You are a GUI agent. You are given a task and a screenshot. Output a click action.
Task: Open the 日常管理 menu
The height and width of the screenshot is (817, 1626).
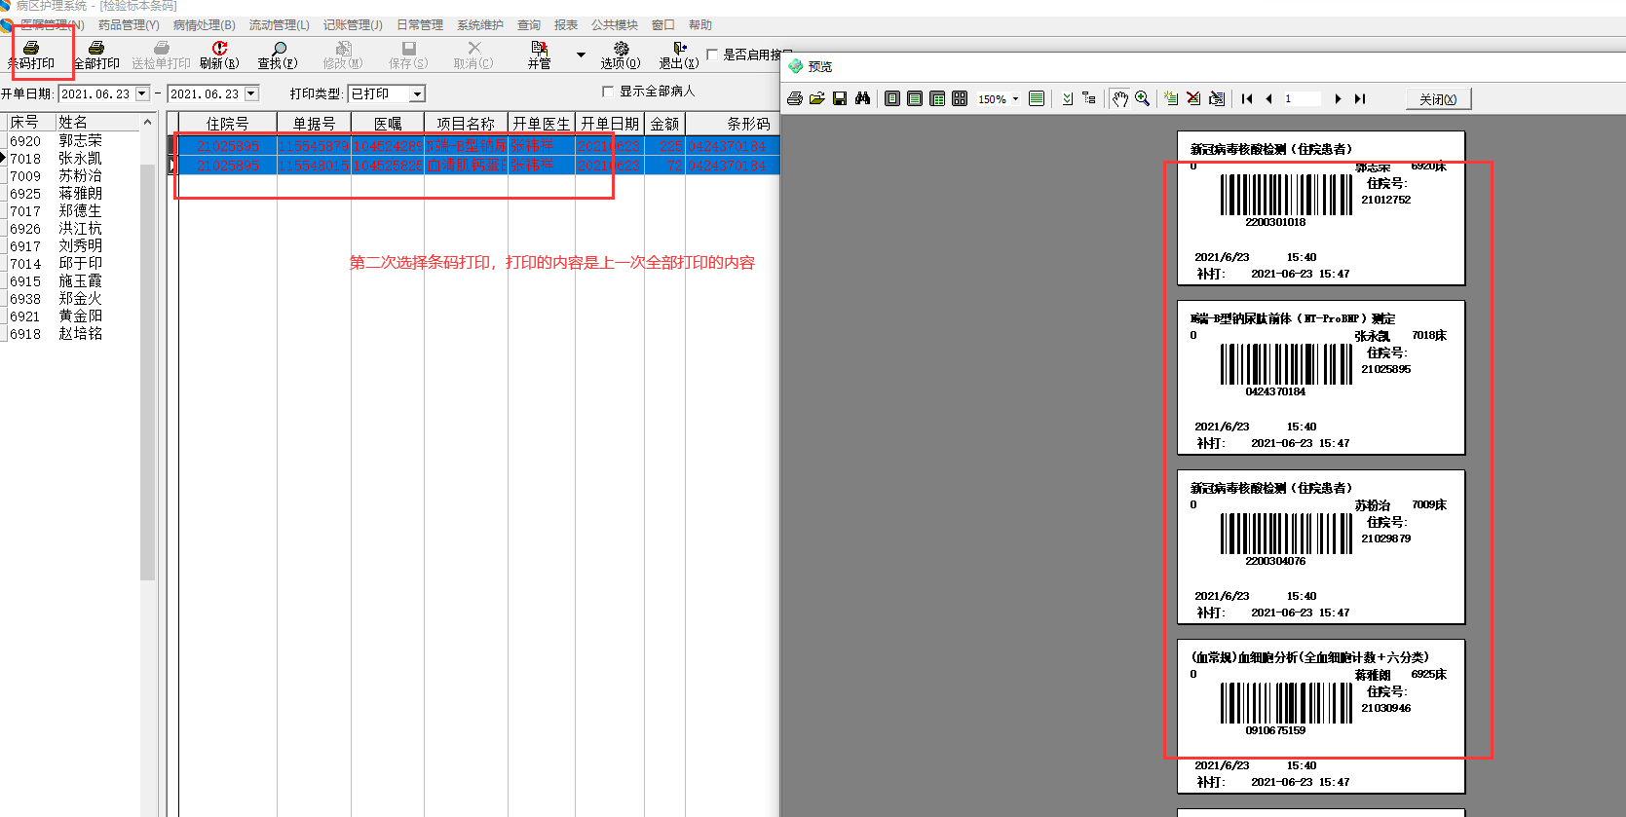pyautogui.click(x=420, y=24)
